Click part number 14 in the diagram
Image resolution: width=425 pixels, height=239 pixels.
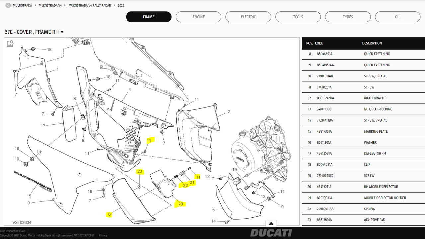pyautogui.click(x=214, y=221)
